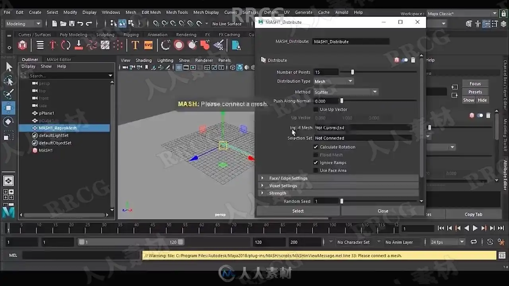Image resolution: width=509 pixels, height=286 pixels.
Task: Expand the Strength section
Action: 339,193
